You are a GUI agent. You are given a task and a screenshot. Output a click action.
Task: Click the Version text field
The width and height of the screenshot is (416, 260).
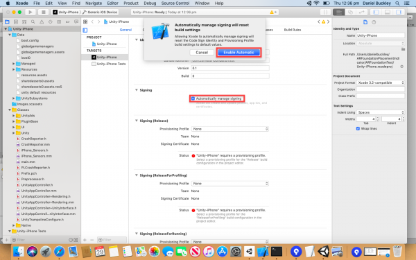[230, 68]
